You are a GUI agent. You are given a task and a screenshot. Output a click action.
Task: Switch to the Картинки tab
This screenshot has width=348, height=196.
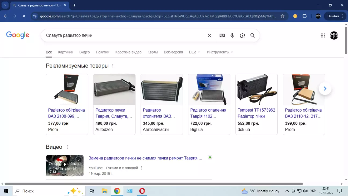tap(66, 52)
